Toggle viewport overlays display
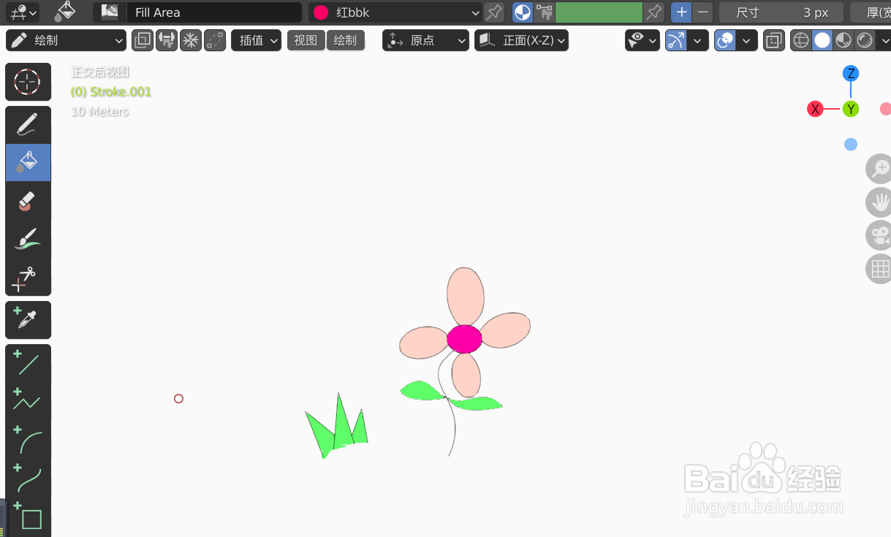This screenshot has width=891, height=537. 725,40
